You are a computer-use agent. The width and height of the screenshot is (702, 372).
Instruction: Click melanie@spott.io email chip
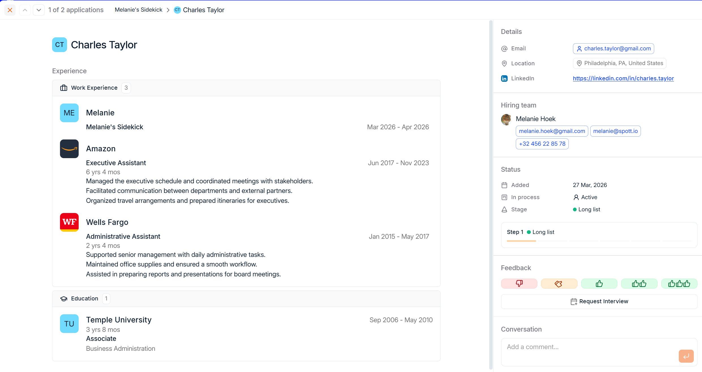tap(615, 131)
